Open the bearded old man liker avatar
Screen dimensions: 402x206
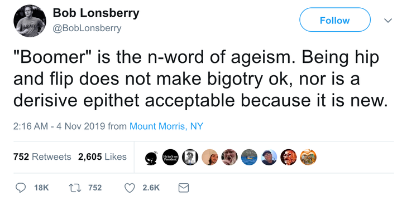(x=229, y=157)
